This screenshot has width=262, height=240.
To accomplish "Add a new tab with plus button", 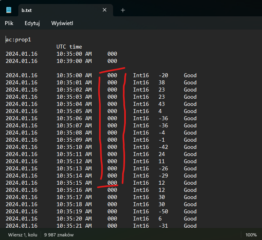I will tap(123, 10).
